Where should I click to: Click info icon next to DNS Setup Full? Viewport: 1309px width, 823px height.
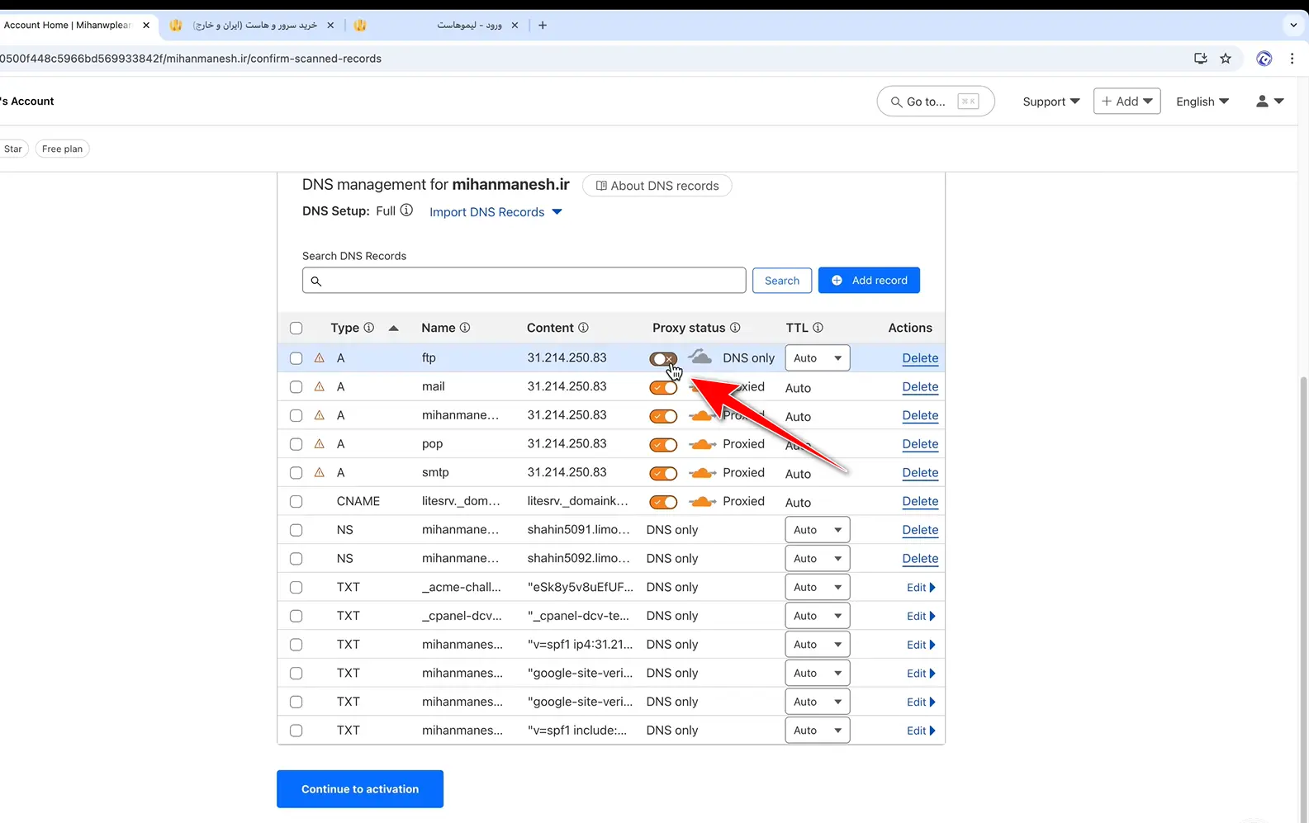(x=406, y=210)
